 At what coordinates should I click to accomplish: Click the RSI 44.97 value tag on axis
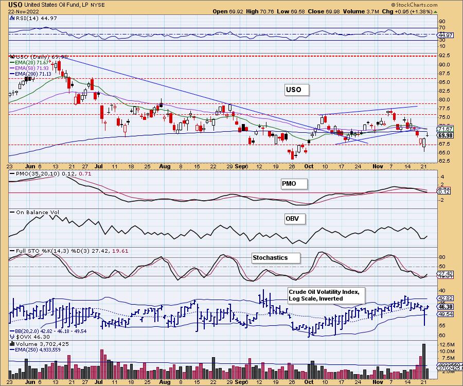coord(446,35)
